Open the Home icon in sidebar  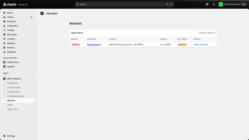point(4,13)
